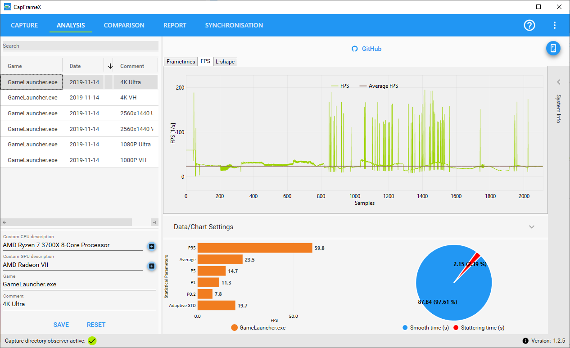Click the GitHub octocat icon
570x348 pixels.
pyautogui.click(x=355, y=49)
